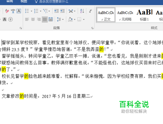Open the Enclose Characters circled-字 icon
The width and height of the screenshot is (163, 124).
point(10,20)
